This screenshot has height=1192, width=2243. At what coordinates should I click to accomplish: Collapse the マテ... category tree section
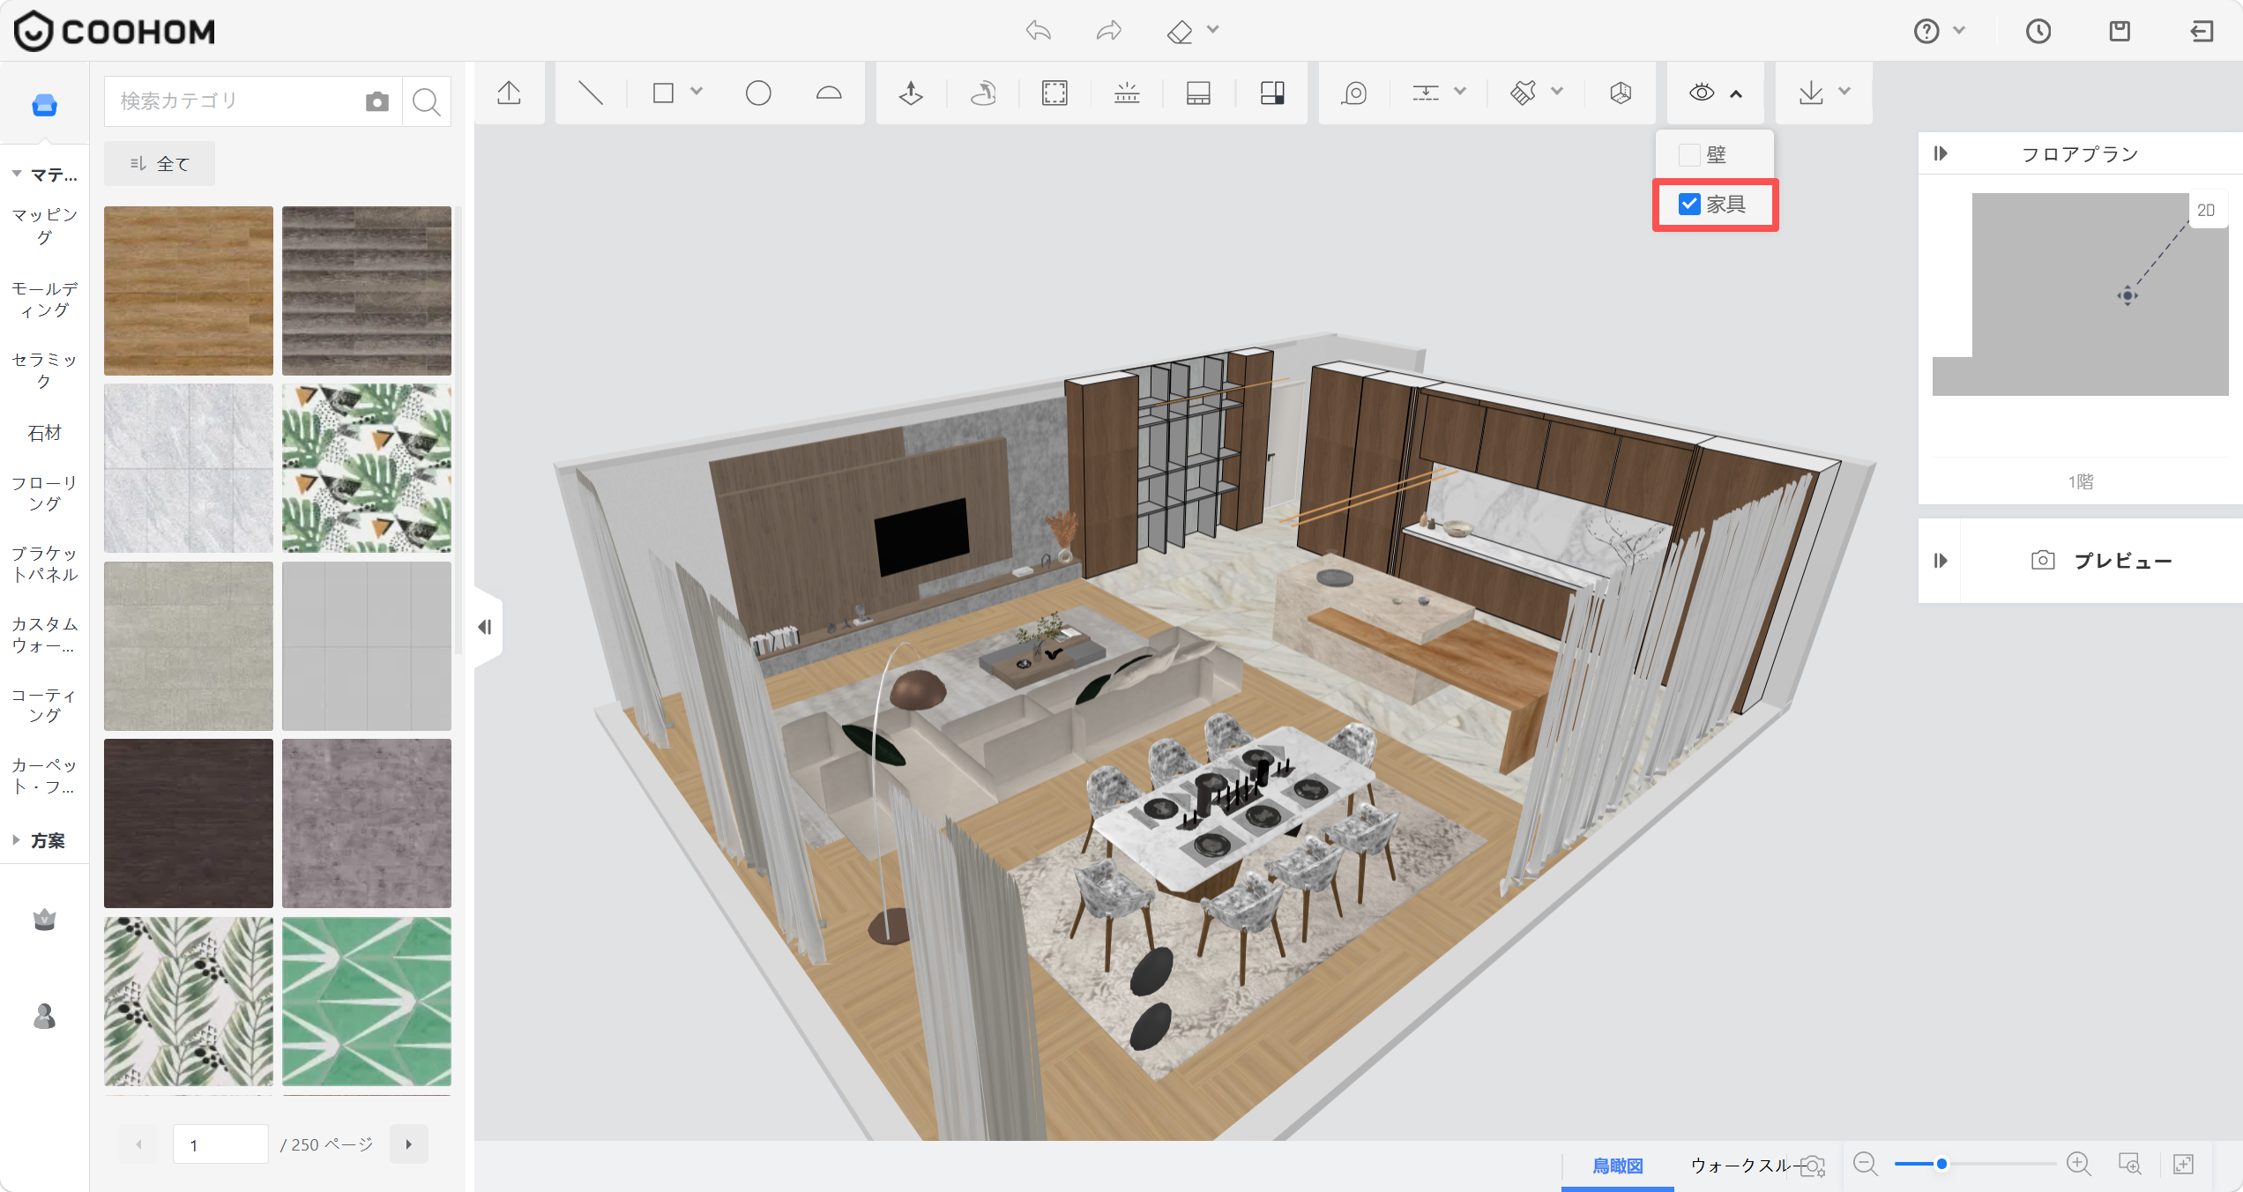point(17,175)
